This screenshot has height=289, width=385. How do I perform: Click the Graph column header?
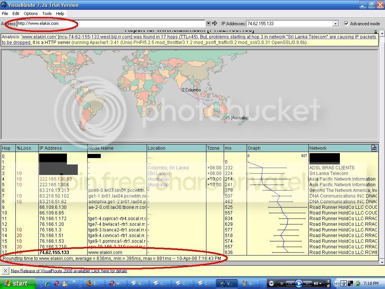tap(277, 148)
